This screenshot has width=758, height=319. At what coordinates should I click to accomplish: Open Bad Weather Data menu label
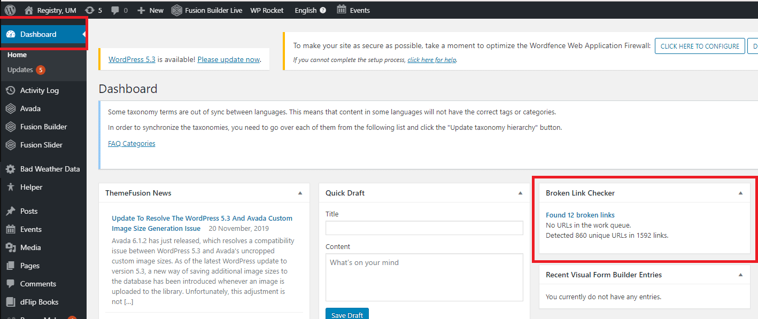click(50, 169)
